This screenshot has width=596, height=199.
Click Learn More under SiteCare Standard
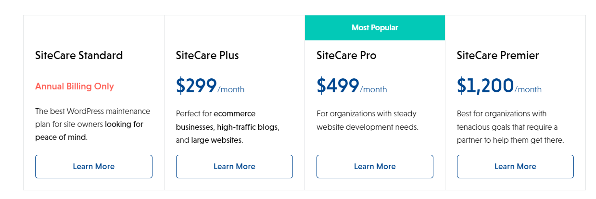point(94,167)
